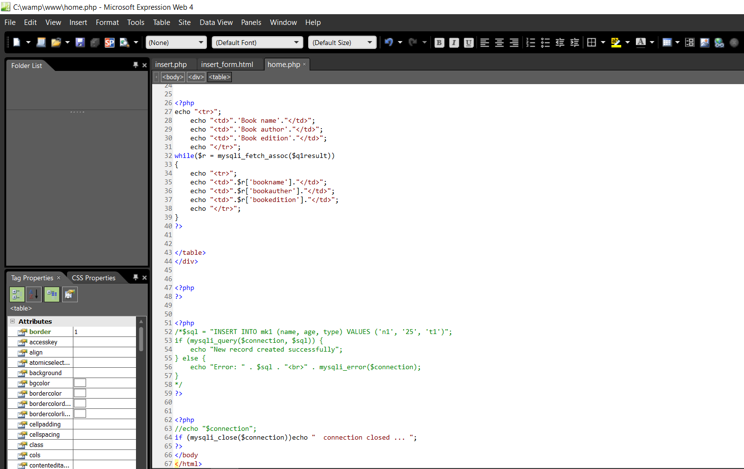The height and width of the screenshot is (469, 744).
Task: Expand the Borders dropdown arrow
Action: 603,43
